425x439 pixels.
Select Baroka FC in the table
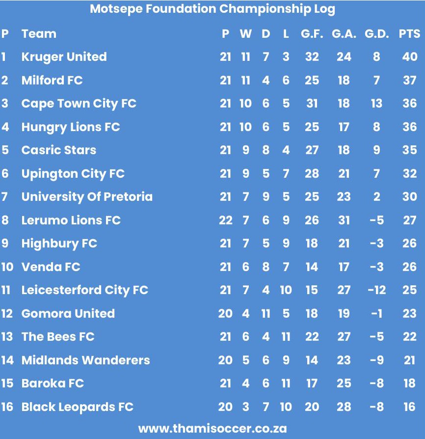tap(53, 384)
